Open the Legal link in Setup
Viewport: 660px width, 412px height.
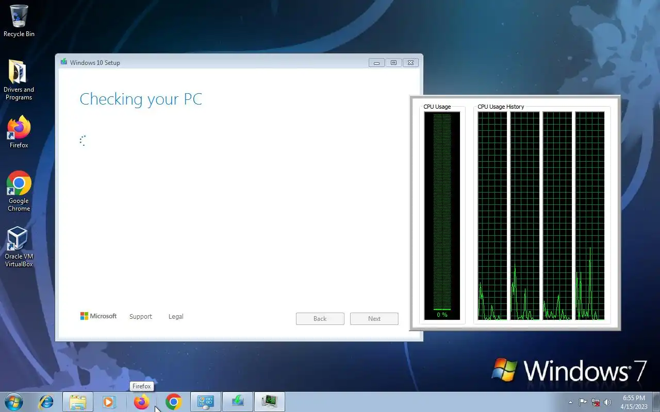pos(176,317)
